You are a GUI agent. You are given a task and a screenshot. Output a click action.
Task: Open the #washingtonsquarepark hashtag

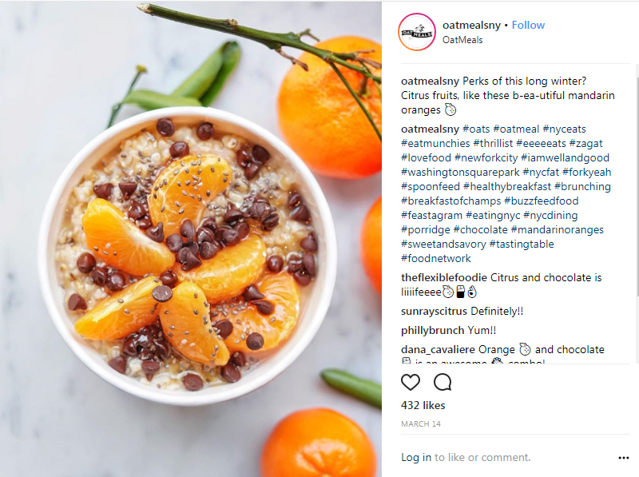point(460,173)
